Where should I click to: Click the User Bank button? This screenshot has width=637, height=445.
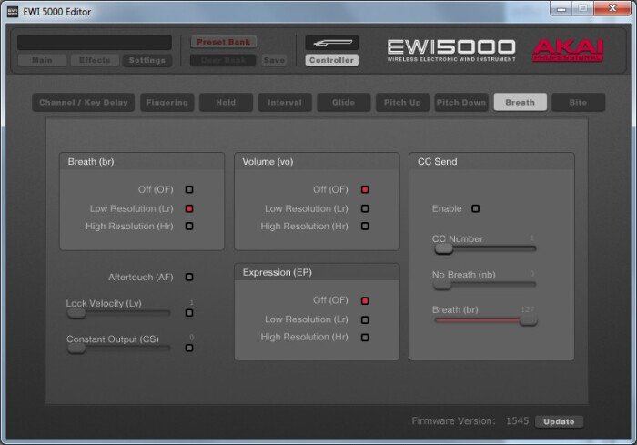coord(223,60)
